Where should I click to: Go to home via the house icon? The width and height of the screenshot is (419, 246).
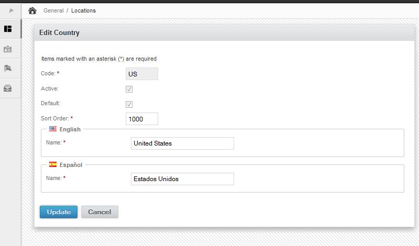point(32,10)
